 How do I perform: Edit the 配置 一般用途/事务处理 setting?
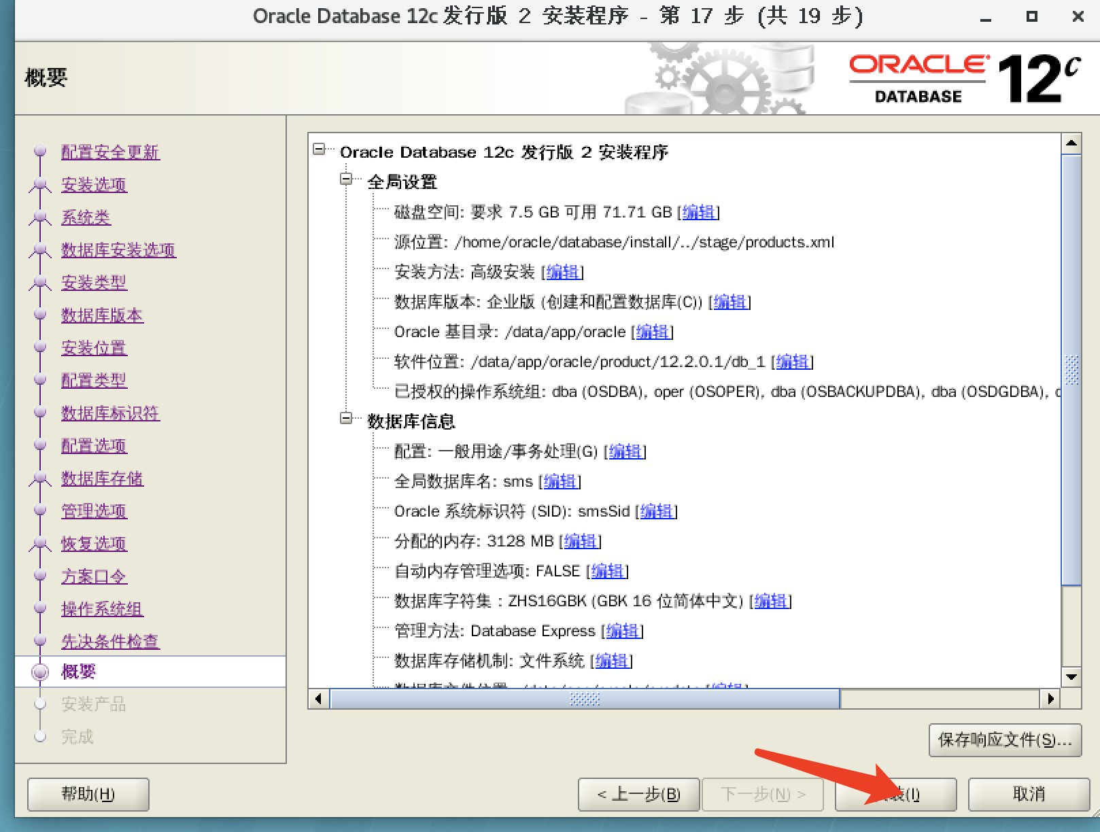click(625, 451)
